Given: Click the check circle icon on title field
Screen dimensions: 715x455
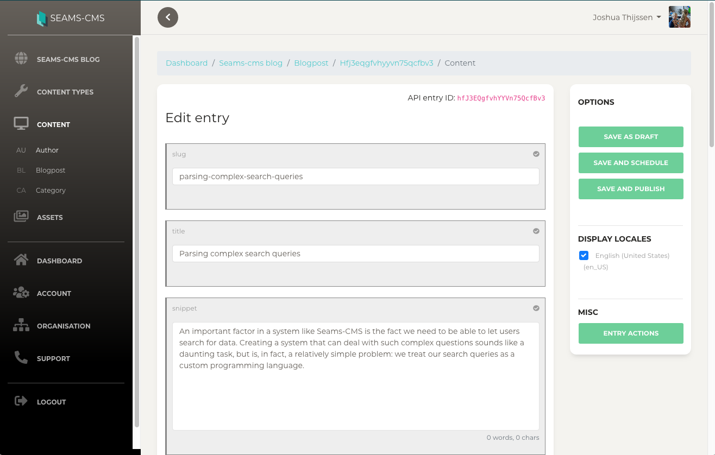Looking at the screenshot, I should click(x=536, y=231).
